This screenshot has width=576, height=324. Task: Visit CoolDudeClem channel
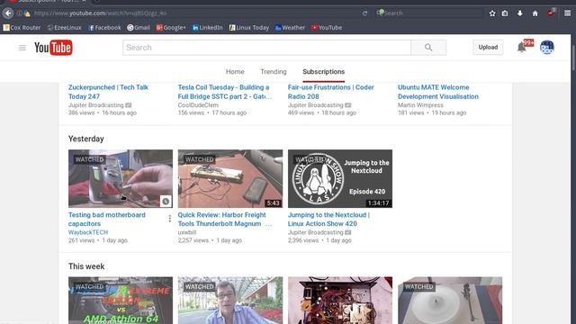(x=198, y=105)
